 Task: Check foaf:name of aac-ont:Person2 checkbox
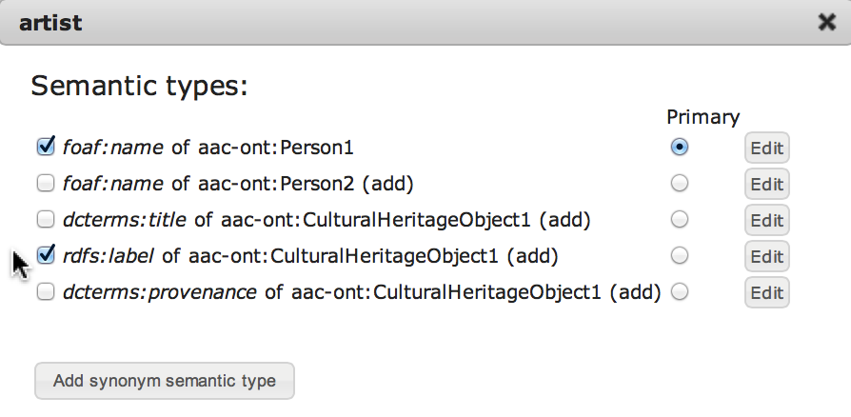(45, 183)
